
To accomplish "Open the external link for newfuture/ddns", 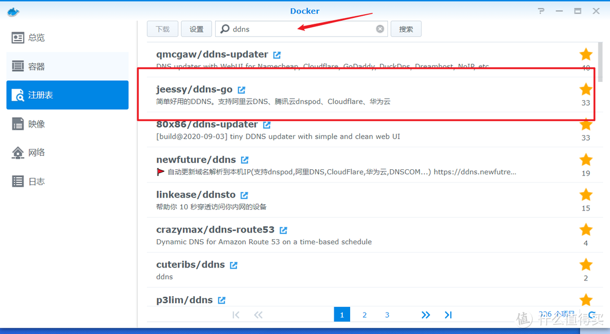I will pos(245,160).
